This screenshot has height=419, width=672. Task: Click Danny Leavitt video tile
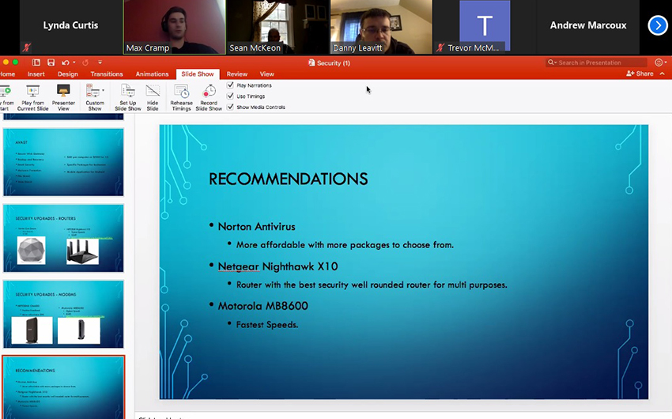click(x=381, y=27)
